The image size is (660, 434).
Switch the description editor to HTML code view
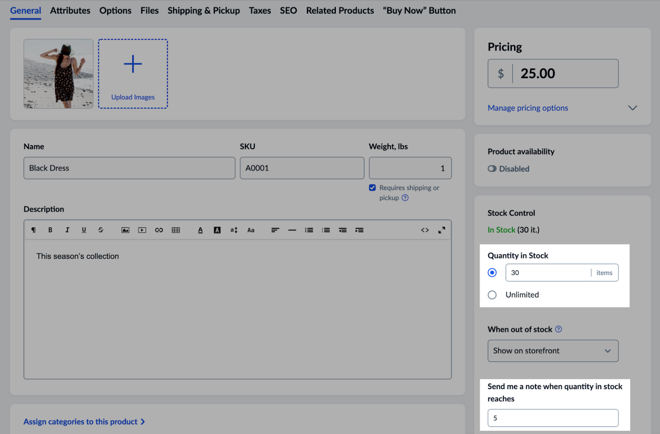click(425, 230)
